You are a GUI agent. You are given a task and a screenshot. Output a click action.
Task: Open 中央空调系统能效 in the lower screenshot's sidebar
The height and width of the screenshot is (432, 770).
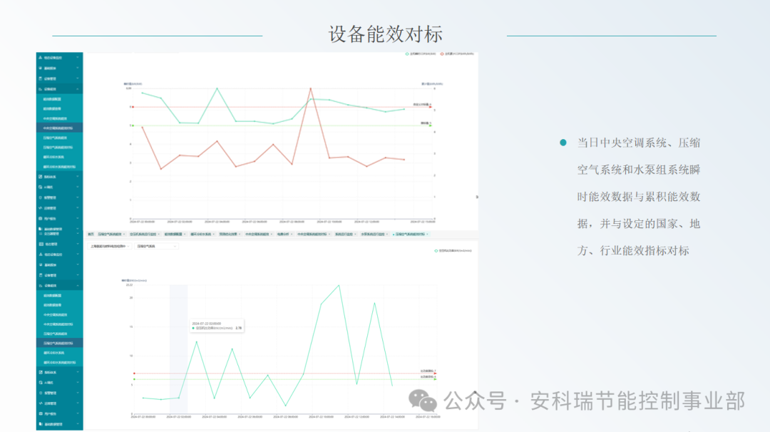point(55,314)
